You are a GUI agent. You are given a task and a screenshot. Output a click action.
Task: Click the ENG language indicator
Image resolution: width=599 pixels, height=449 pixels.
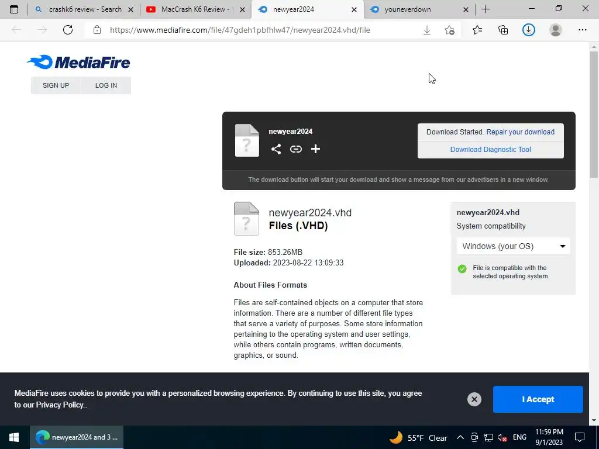[x=519, y=437]
